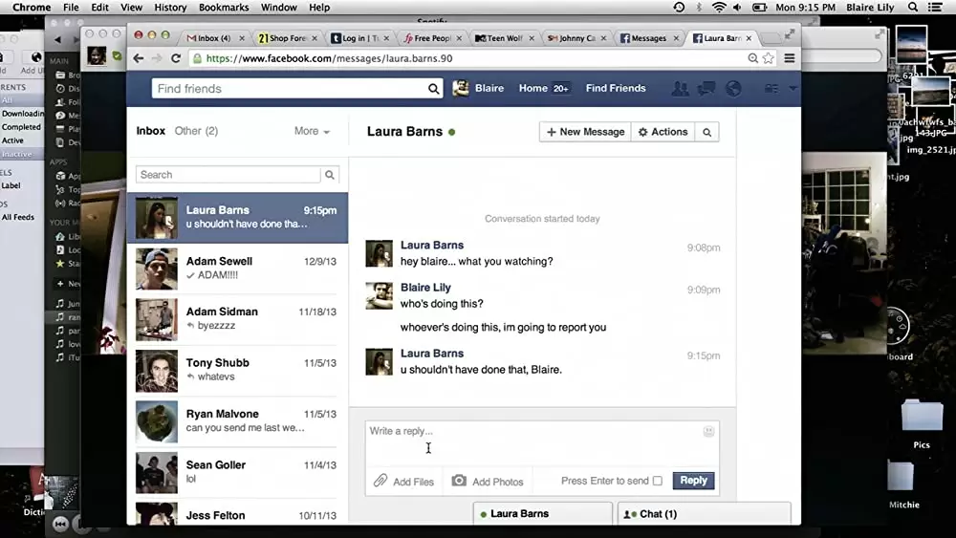Click the New Message button
956x538 pixels.
[x=584, y=132]
